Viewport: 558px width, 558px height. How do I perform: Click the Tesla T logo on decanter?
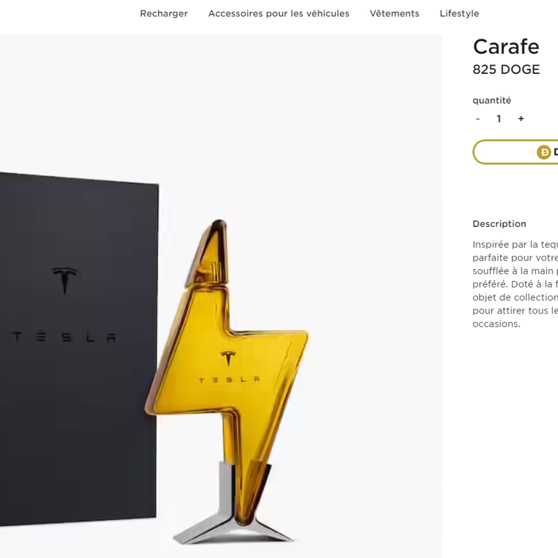click(x=228, y=358)
